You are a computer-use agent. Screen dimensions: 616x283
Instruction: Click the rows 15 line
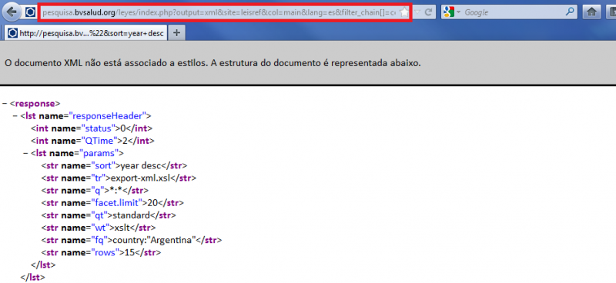(101, 252)
